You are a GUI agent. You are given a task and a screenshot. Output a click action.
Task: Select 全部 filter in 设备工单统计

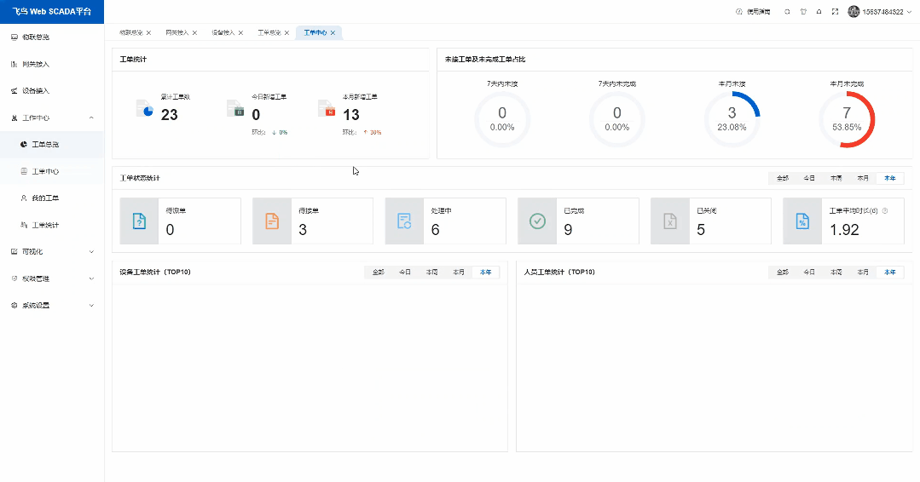(378, 273)
